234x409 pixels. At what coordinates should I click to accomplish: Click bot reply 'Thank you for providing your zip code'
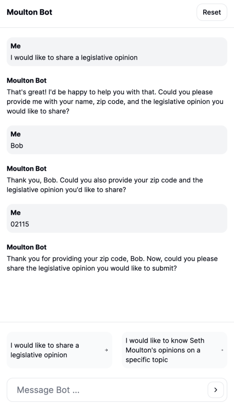coord(112,264)
